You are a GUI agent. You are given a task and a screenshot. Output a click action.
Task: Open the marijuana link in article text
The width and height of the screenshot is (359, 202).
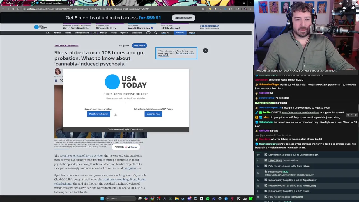point(130,168)
